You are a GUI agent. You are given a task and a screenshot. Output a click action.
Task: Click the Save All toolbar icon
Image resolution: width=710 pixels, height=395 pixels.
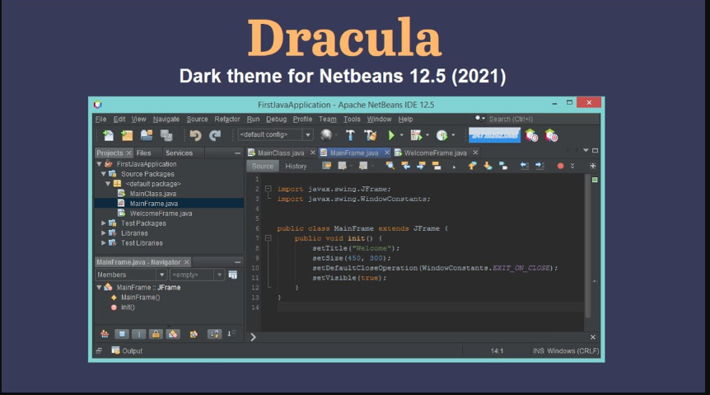(x=166, y=135)
